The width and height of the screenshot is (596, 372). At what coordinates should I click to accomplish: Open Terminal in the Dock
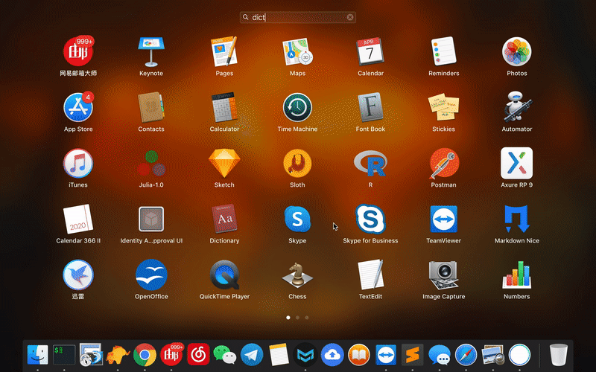pos(64,355)
